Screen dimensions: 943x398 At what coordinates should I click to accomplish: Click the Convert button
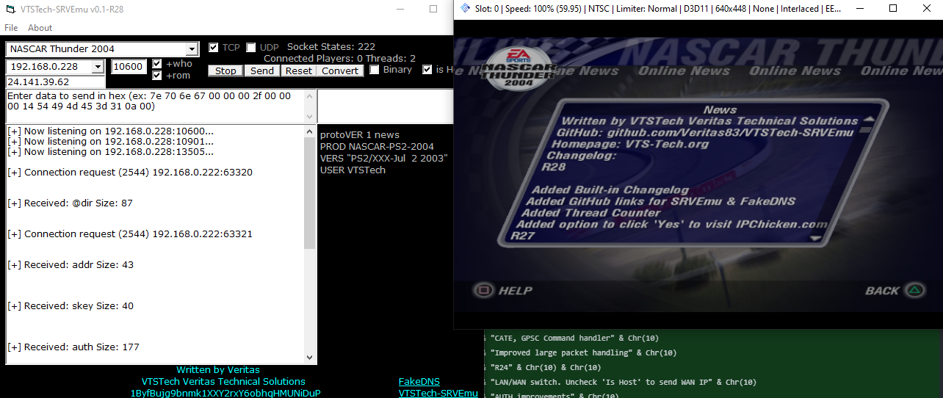340,70
